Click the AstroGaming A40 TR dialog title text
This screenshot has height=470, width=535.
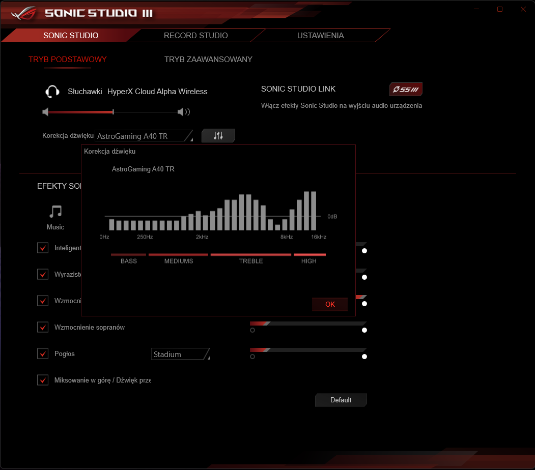[143, 169]
